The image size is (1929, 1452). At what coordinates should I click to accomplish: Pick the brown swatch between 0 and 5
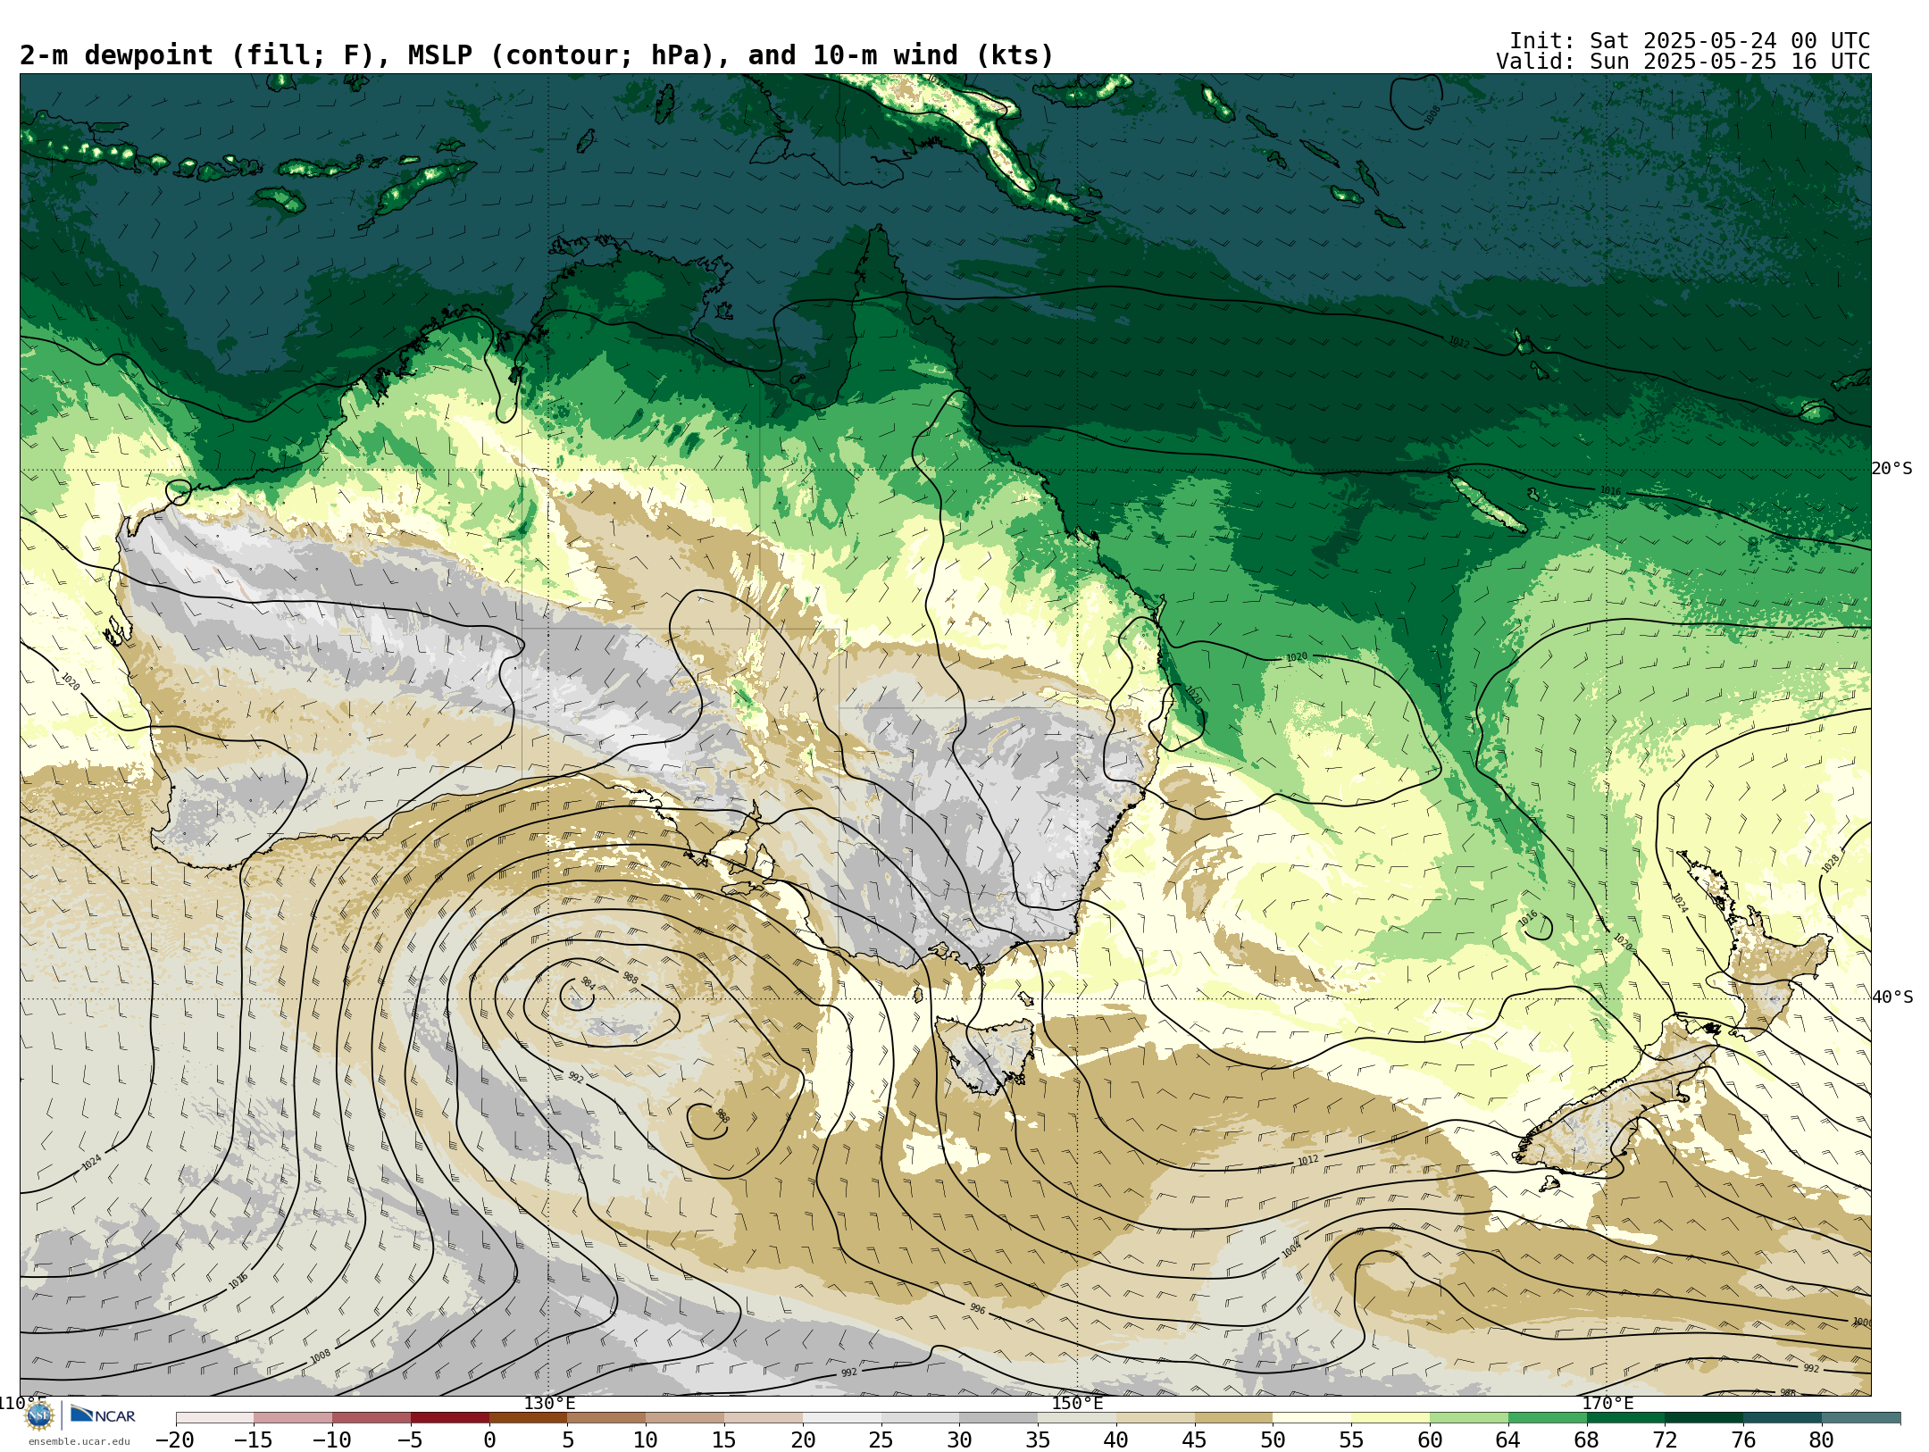[x=528, y=1418]
